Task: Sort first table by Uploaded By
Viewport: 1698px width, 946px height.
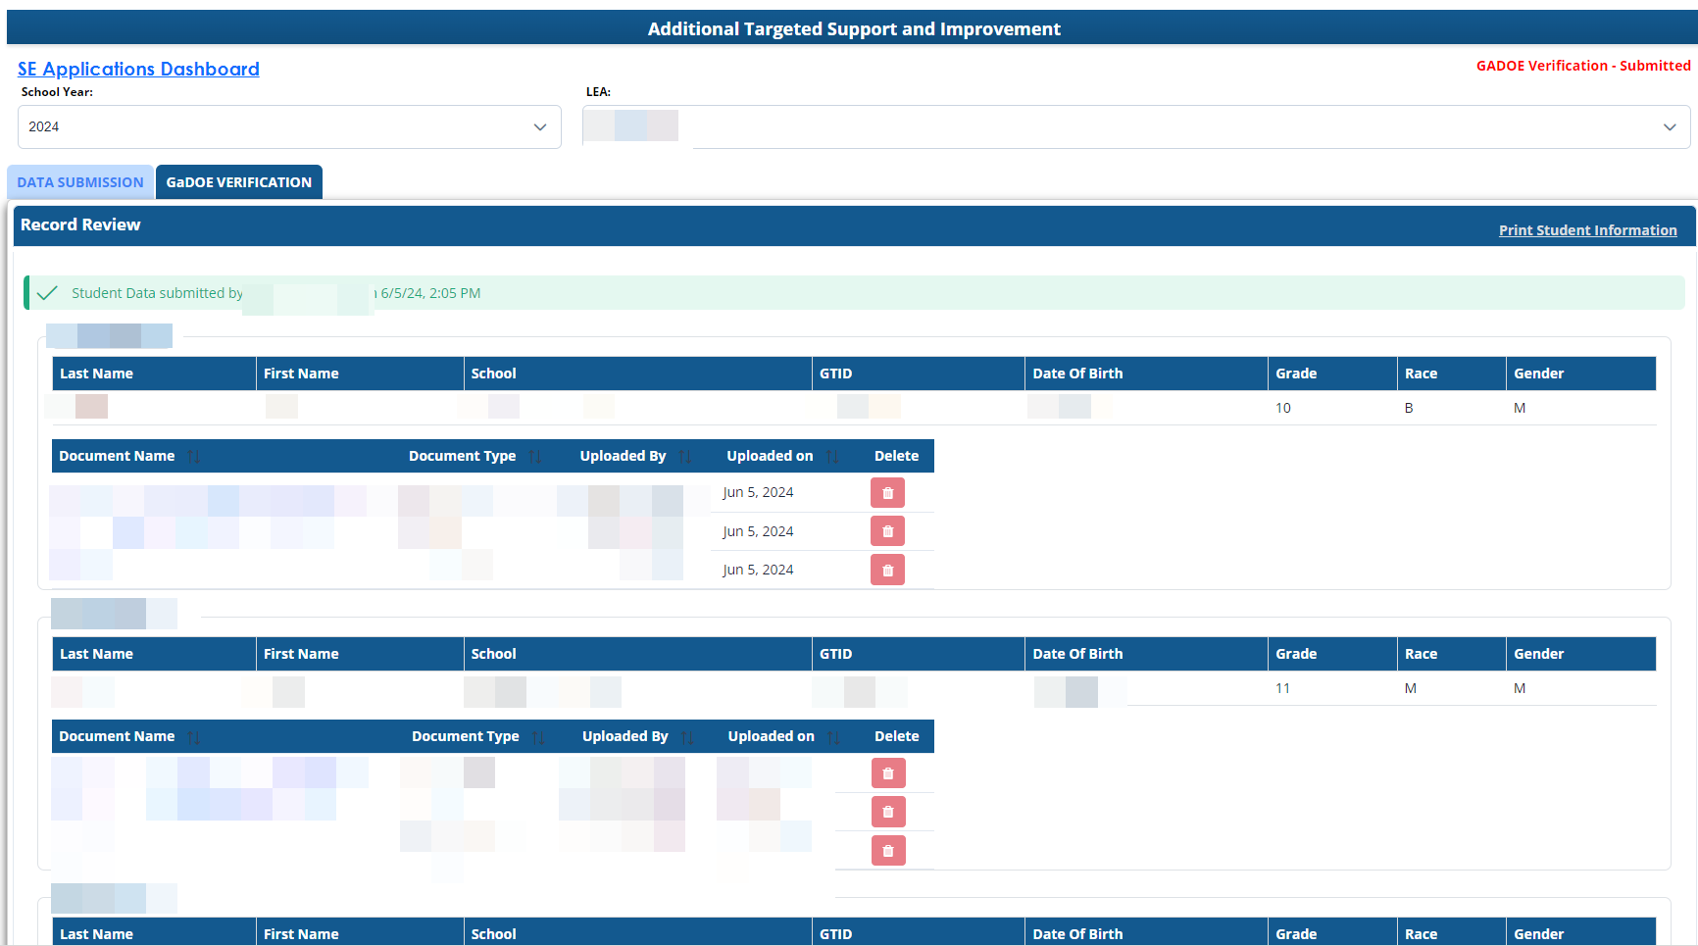Action: click(x=684, y=457)
